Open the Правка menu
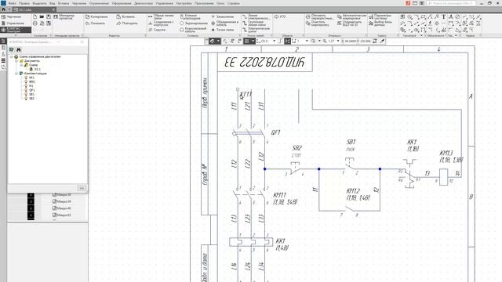Viewport: 502px width, 282px height. tap(24, 3)
